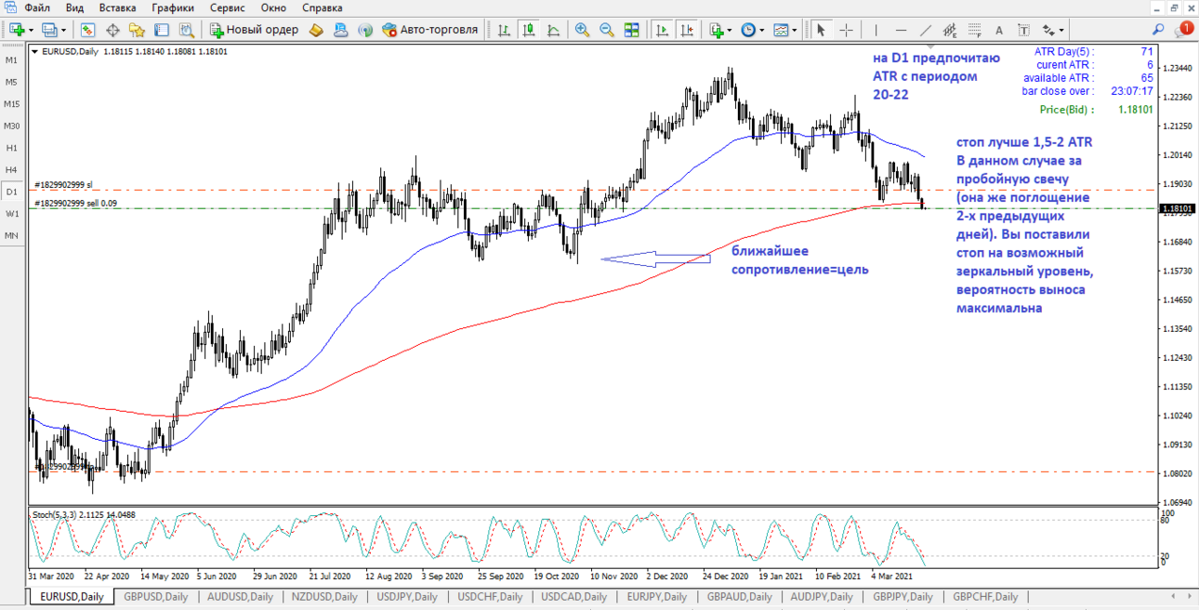Click the add Indicators icon
This screenshot has height=610, width=1199.
tap(716, 30)
